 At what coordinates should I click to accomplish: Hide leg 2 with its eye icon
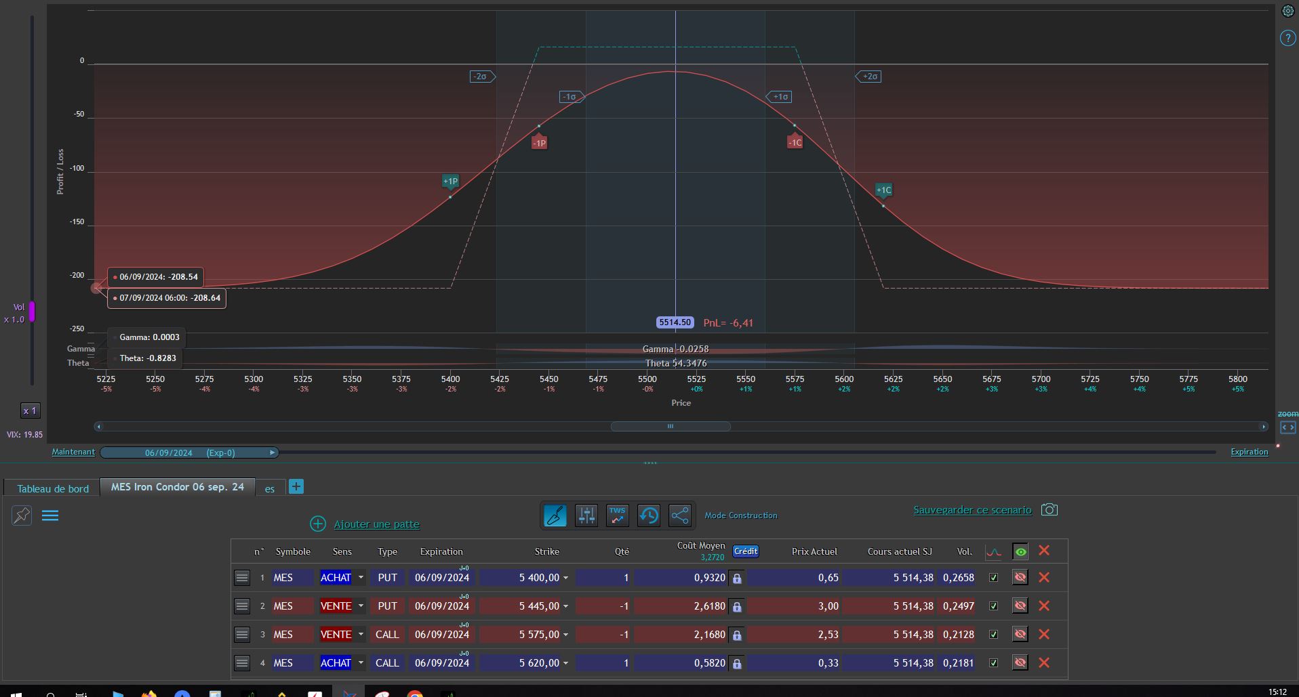pos(1020,606)
